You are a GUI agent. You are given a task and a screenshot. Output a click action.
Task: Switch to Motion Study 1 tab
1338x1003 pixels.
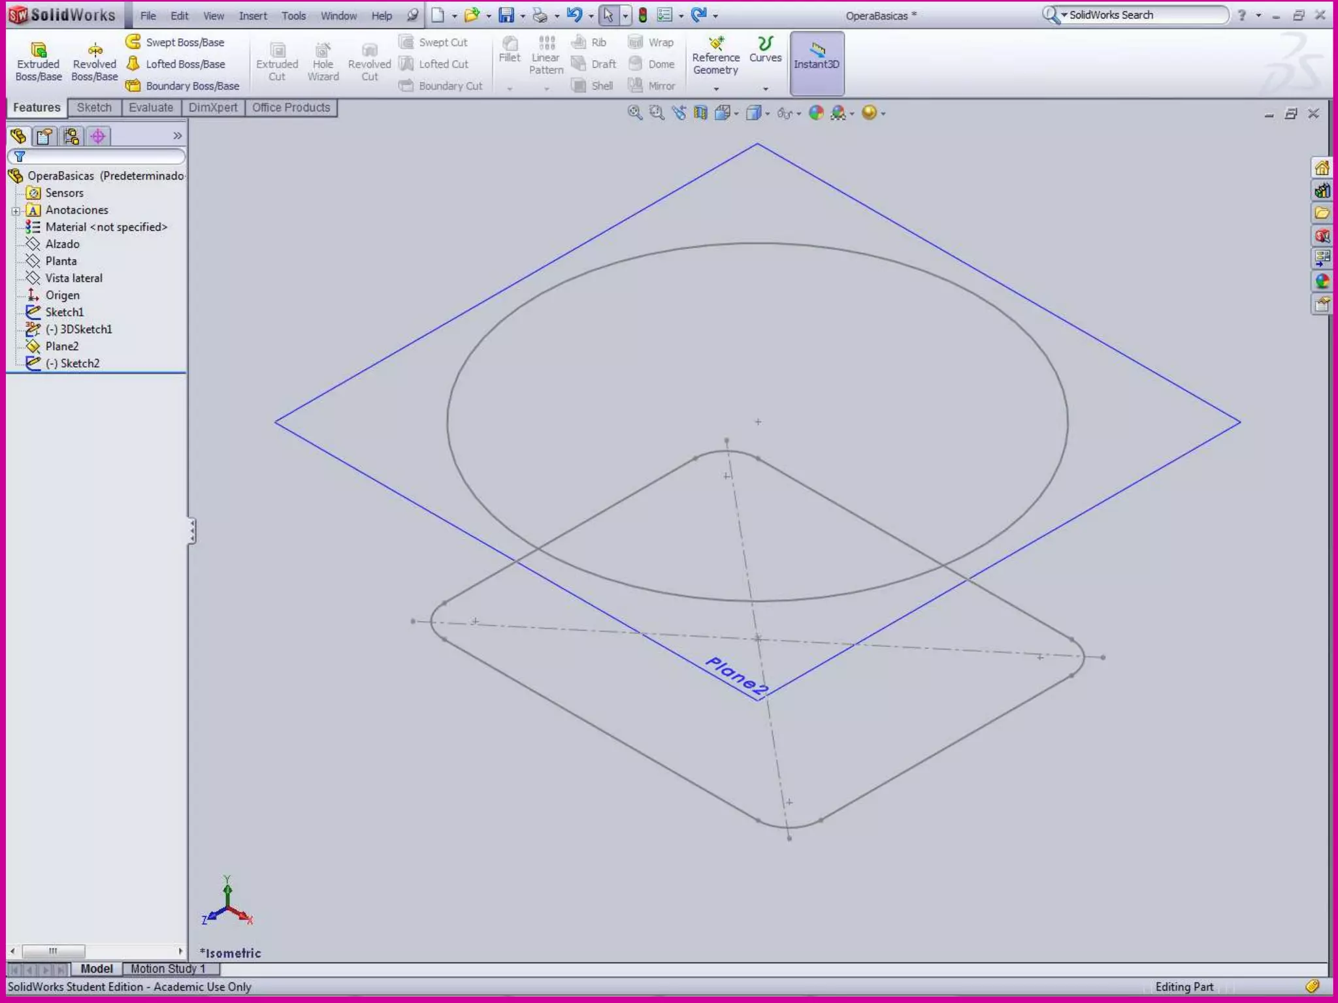pos(168,968)
